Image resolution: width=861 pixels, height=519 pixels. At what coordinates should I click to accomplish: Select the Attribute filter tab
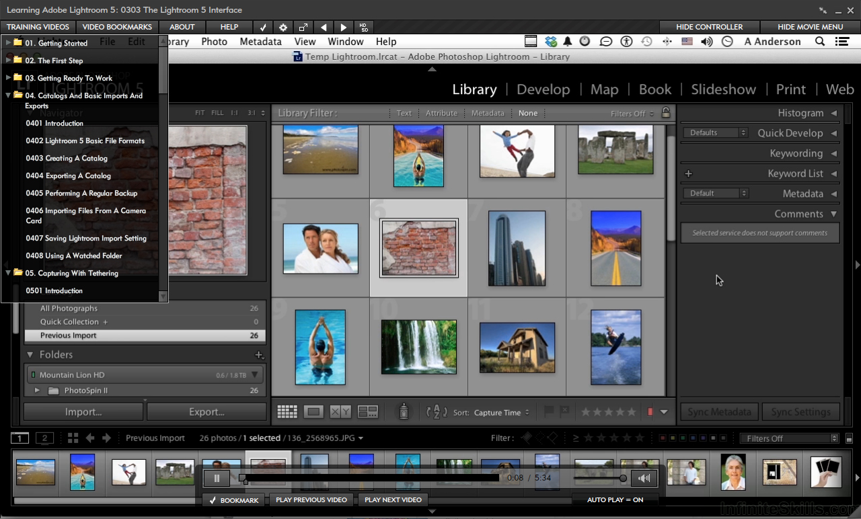(x=441, y=113)
